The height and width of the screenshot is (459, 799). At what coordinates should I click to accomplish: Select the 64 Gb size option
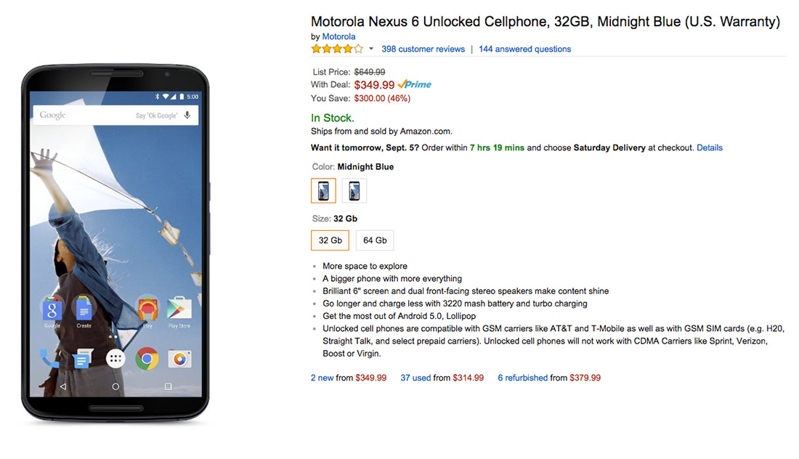tap(375, 240)
